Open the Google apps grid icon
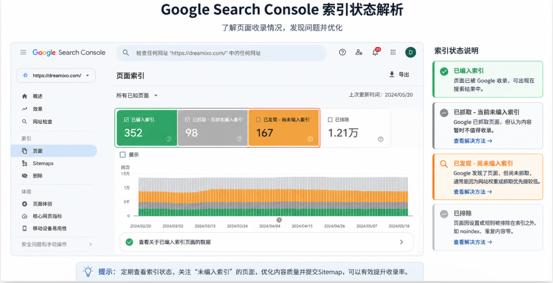Viewport: 553px width, 283px height. 393,53
